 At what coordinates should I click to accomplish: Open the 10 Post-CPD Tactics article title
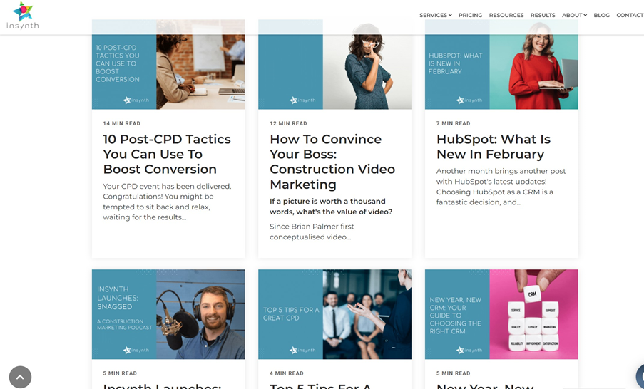pyautogui.click(x=167, y=154)
